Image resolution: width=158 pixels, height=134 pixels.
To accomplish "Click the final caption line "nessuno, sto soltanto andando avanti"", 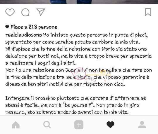I will tap(67, 112).
